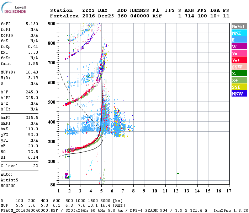The height and width of the screenshot is (213, 249).
Task: Click the foF1 N/A value
Action: [34, 29]
